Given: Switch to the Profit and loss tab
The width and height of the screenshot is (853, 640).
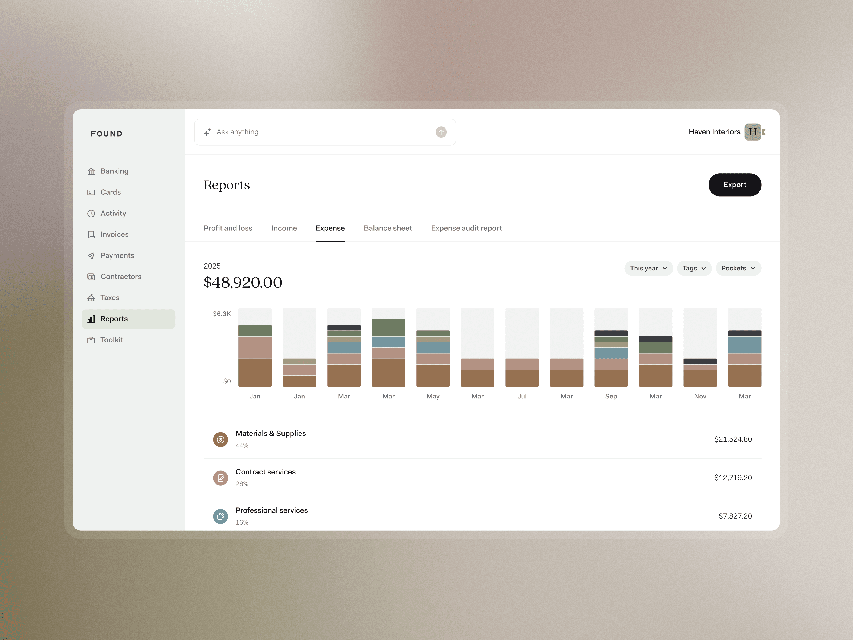Looking at the screenshot, I should pos(228,228).
